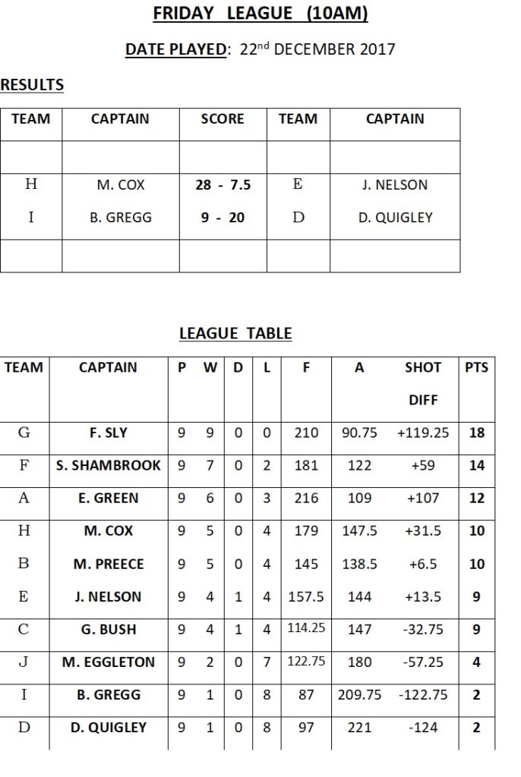Click the 18 points value for F. SLY
The width and height of the screenshot is (521, 777).
point(476,433)
